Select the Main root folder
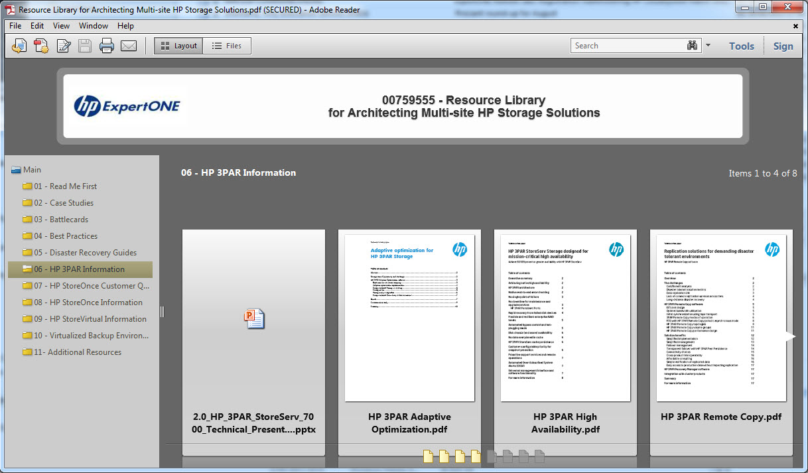808x473 pixels. (x=26, y=170)
